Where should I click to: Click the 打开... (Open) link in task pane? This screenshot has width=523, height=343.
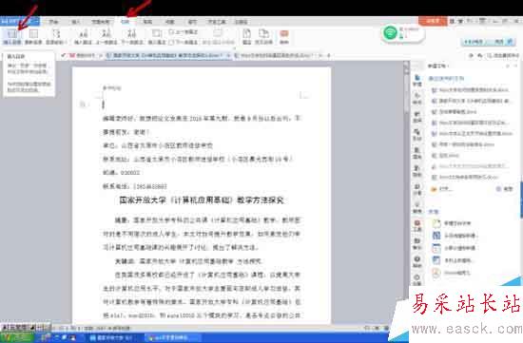point(446,189)
